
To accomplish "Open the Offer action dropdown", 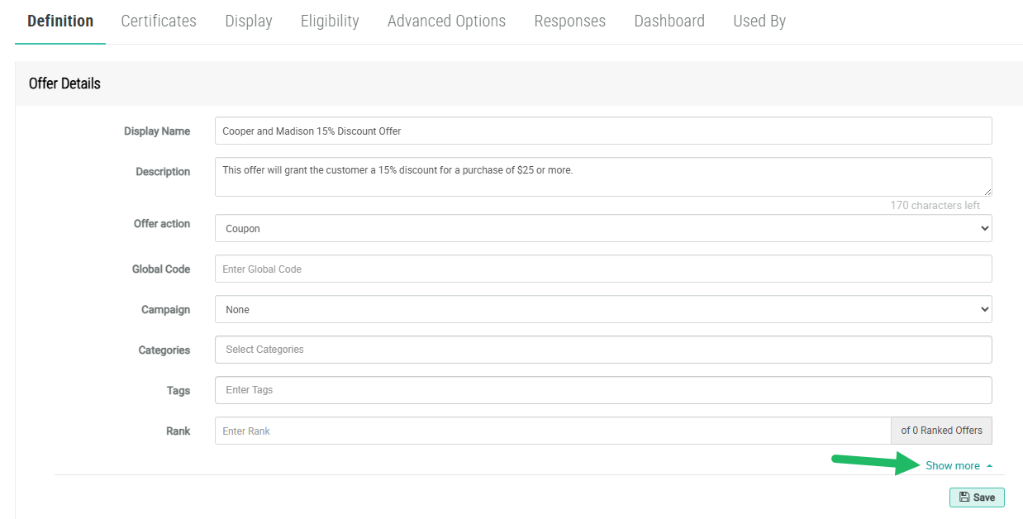I will click(x=602, y=228).
